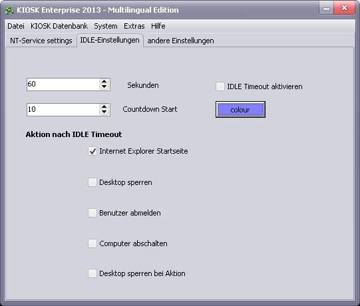Viewport: 360px width, 306px height.
Task: Click the KIOSK app icon in title bar
Action: [x=9, y=10]
